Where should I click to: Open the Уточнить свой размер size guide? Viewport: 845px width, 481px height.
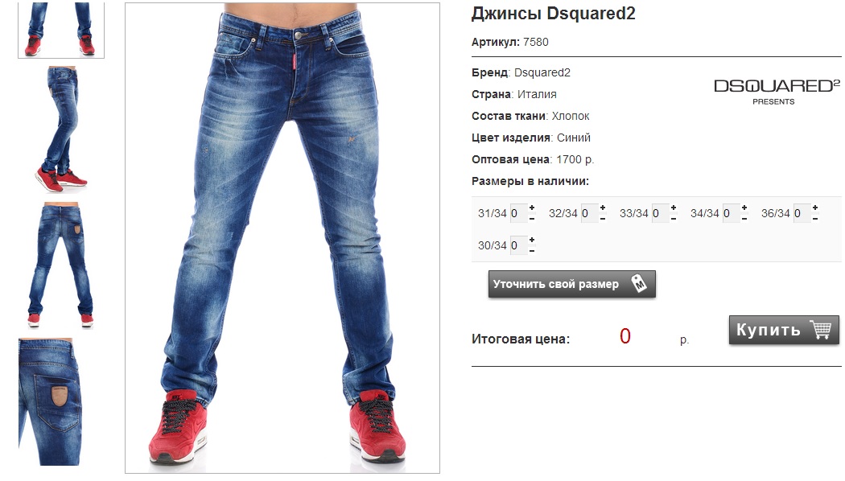(x=571, y=284)
